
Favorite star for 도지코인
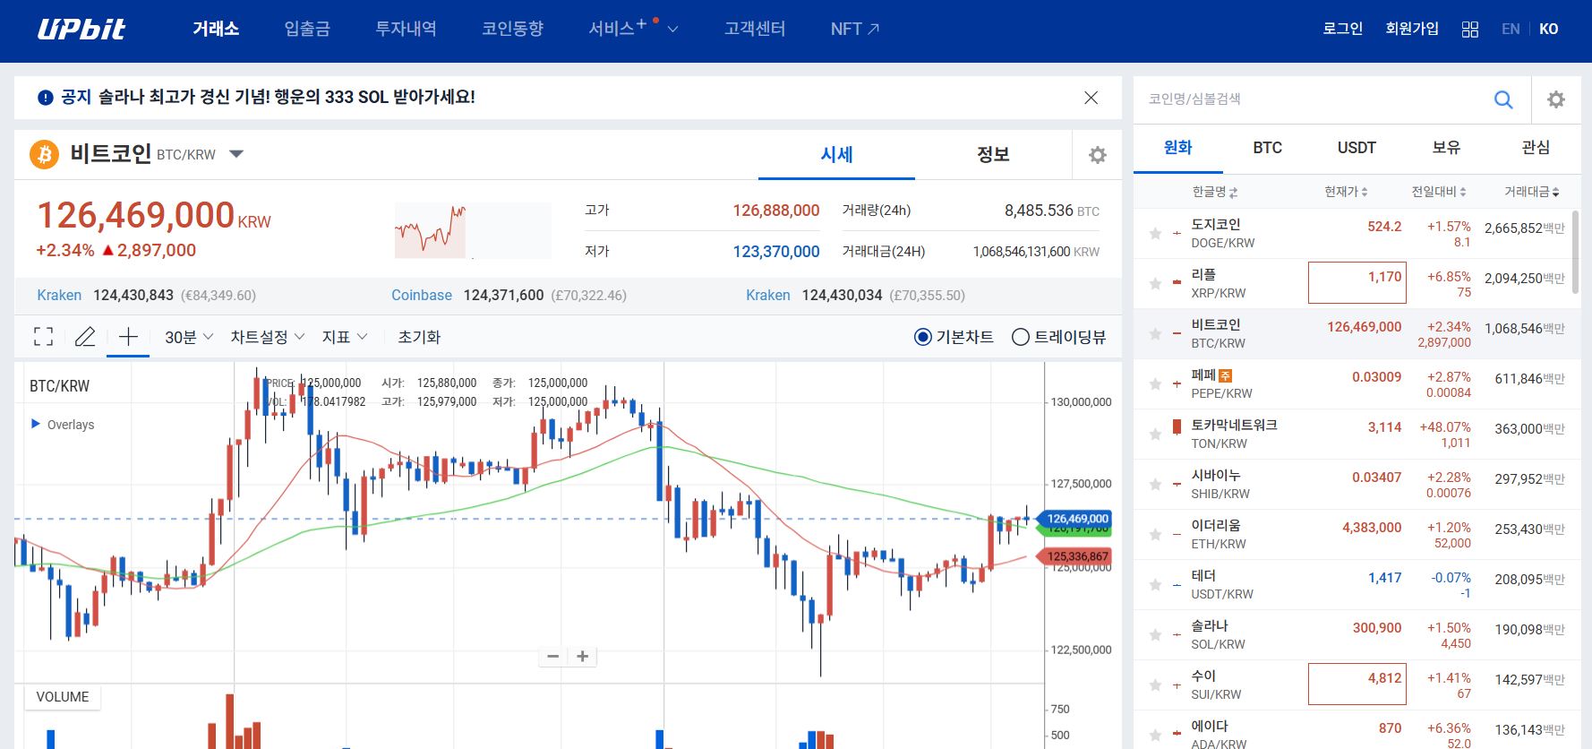click(1155, 234)
